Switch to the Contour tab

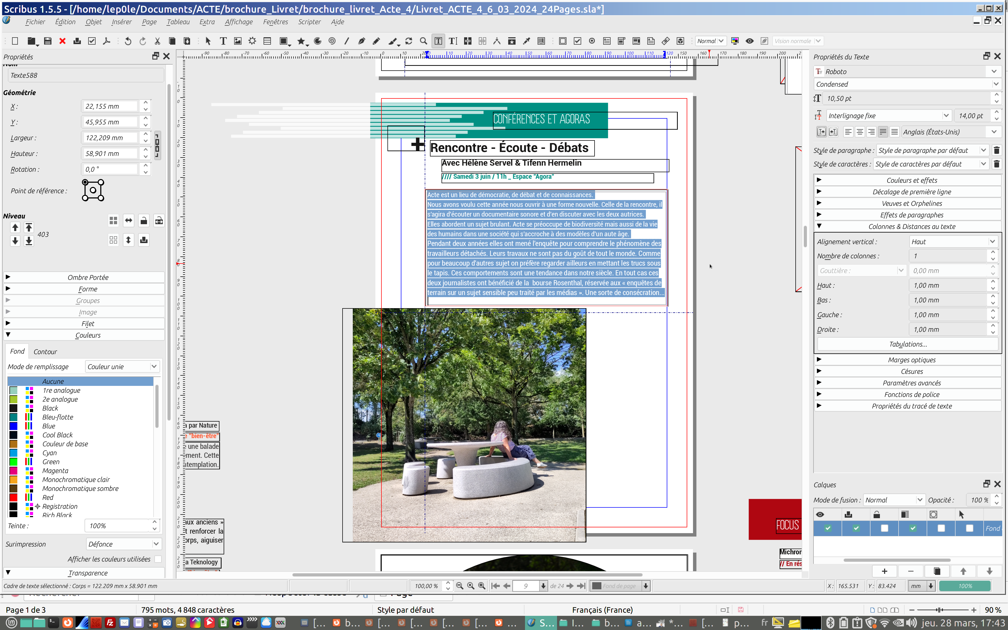pos(45,352)
